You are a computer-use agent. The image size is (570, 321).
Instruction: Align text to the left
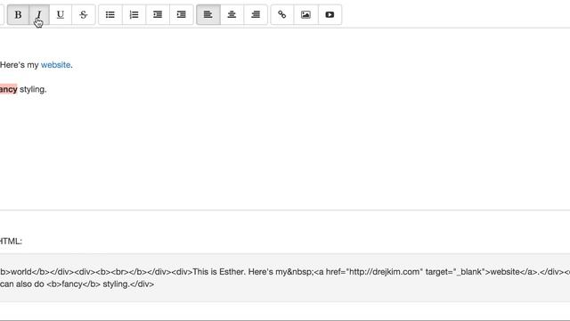click(208, 14)
